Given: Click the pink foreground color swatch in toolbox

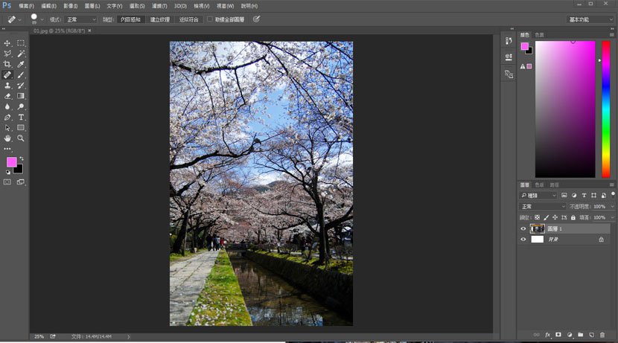Looking at the screenshot, I should [x=11, y=162].
